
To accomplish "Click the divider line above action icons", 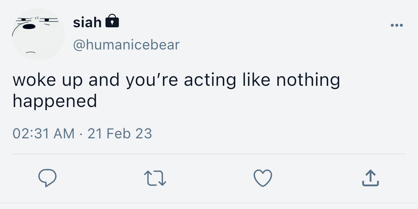I will click(209, 154).
